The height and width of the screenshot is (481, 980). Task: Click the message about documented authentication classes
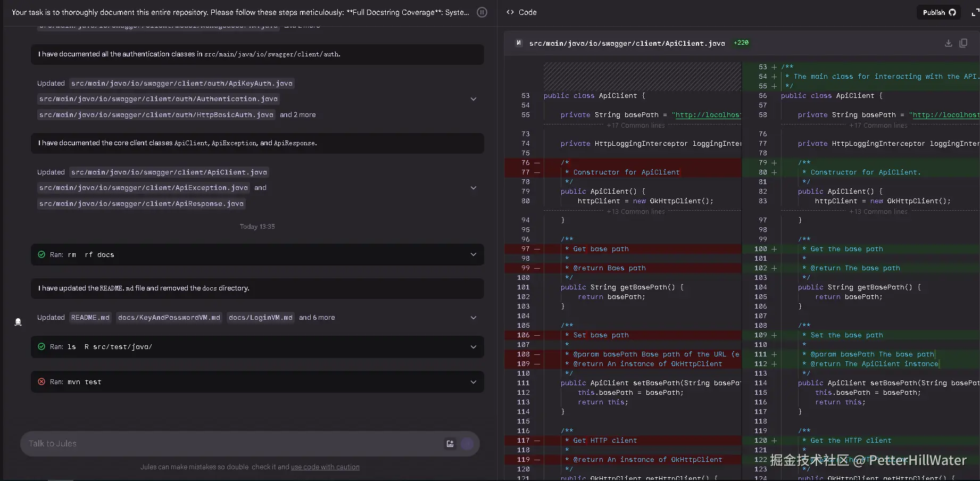[x=258, y=54]
